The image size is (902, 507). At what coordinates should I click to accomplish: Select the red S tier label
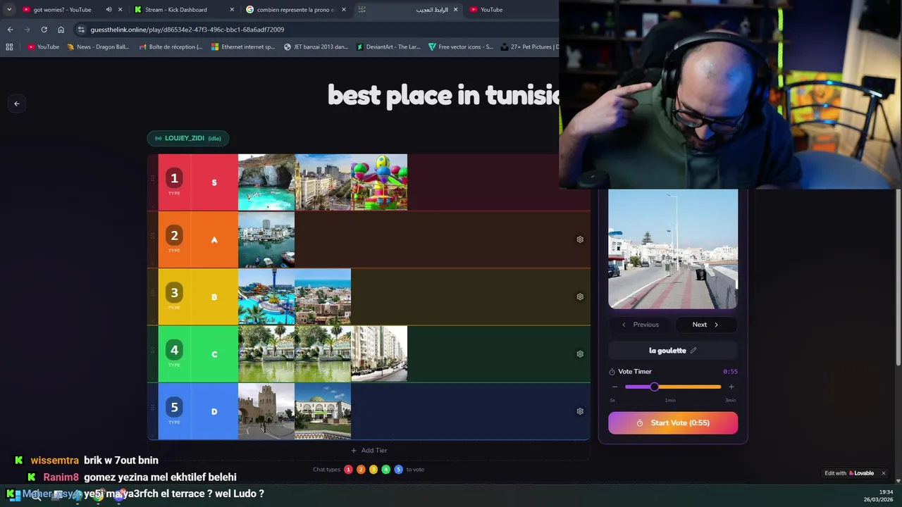(214, 182)
